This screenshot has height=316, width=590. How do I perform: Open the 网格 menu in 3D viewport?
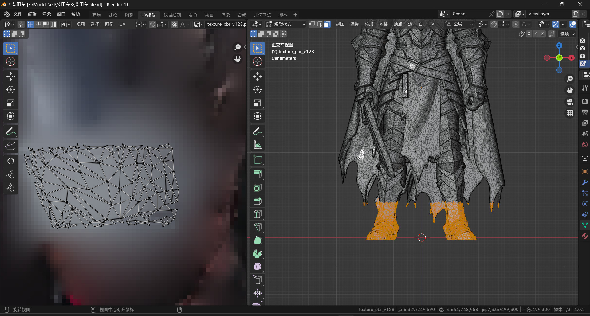(x=383, y=24)
